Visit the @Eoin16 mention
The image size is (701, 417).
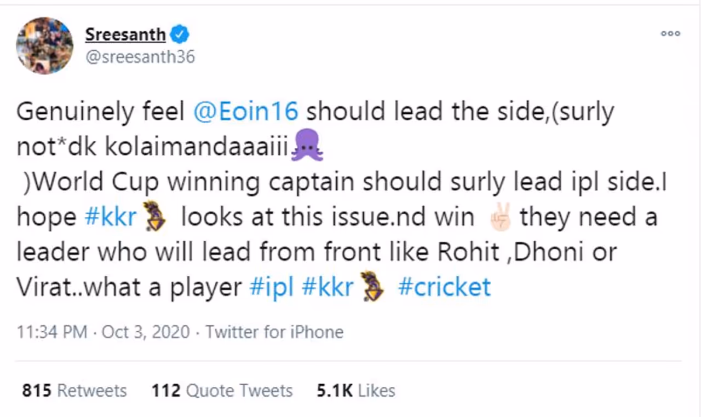[x=246, y=112]
